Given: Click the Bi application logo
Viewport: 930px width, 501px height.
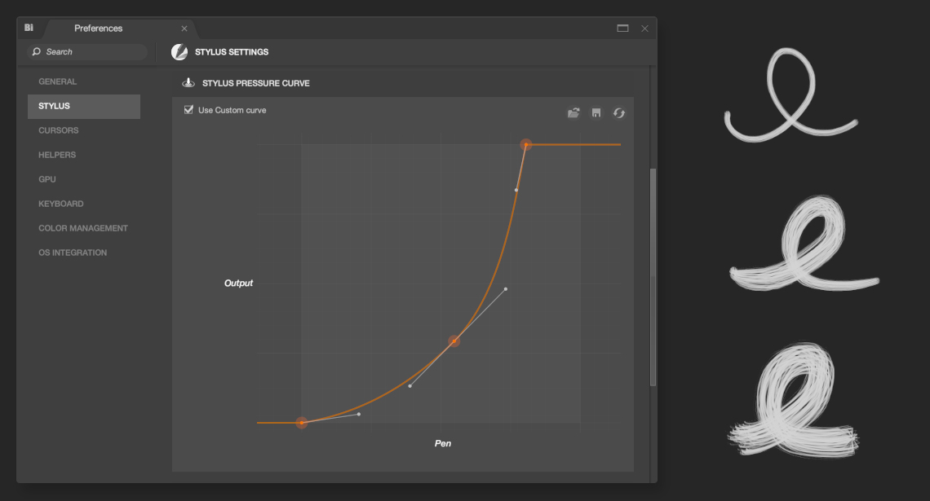Looking at the screenshot, I should point(29,28).
